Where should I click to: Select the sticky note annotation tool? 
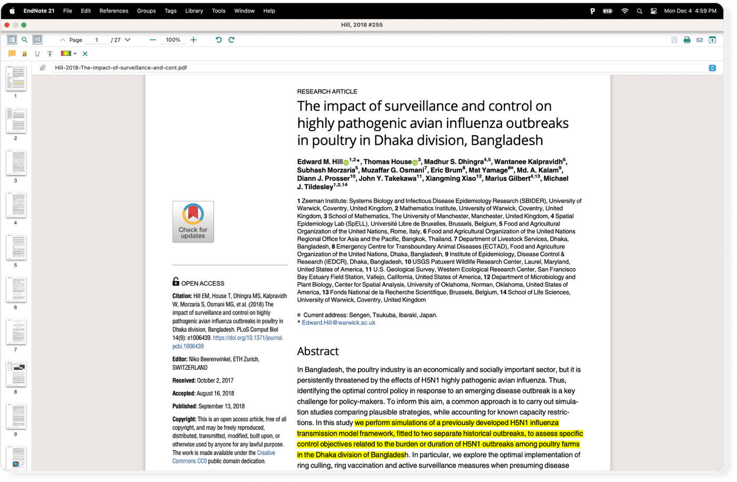[x=12, y=53]
